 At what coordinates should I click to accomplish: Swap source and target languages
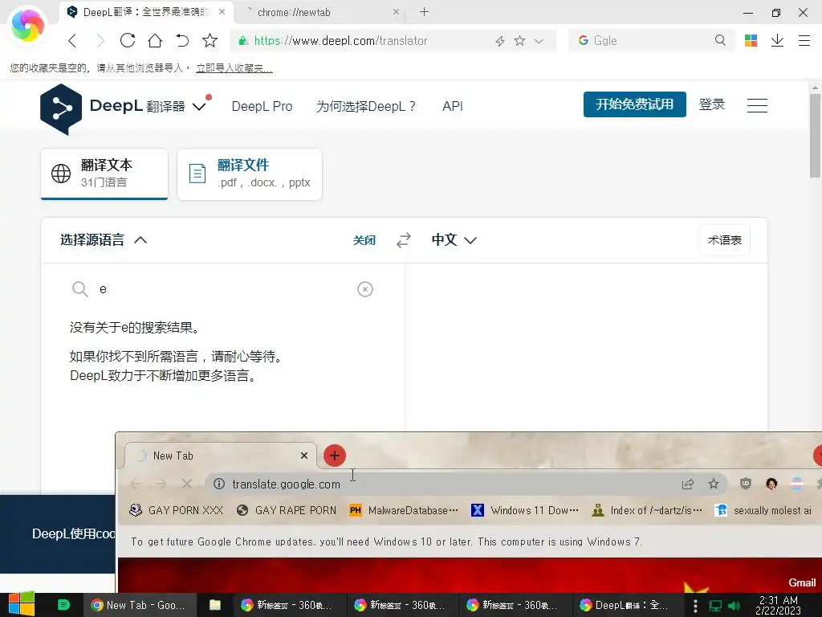pos(404,240)
